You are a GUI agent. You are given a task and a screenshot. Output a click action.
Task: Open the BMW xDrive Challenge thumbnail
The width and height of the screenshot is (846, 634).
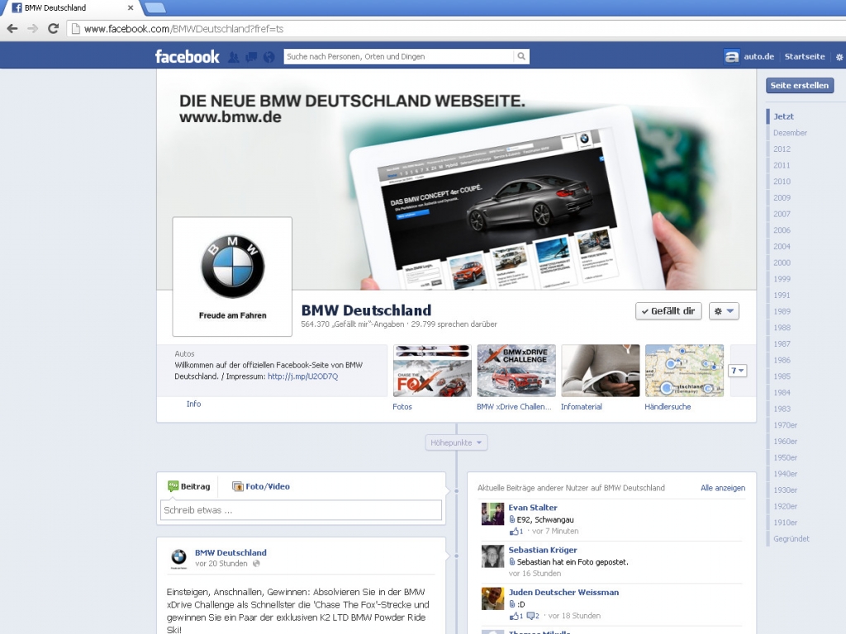pos(516,371)
